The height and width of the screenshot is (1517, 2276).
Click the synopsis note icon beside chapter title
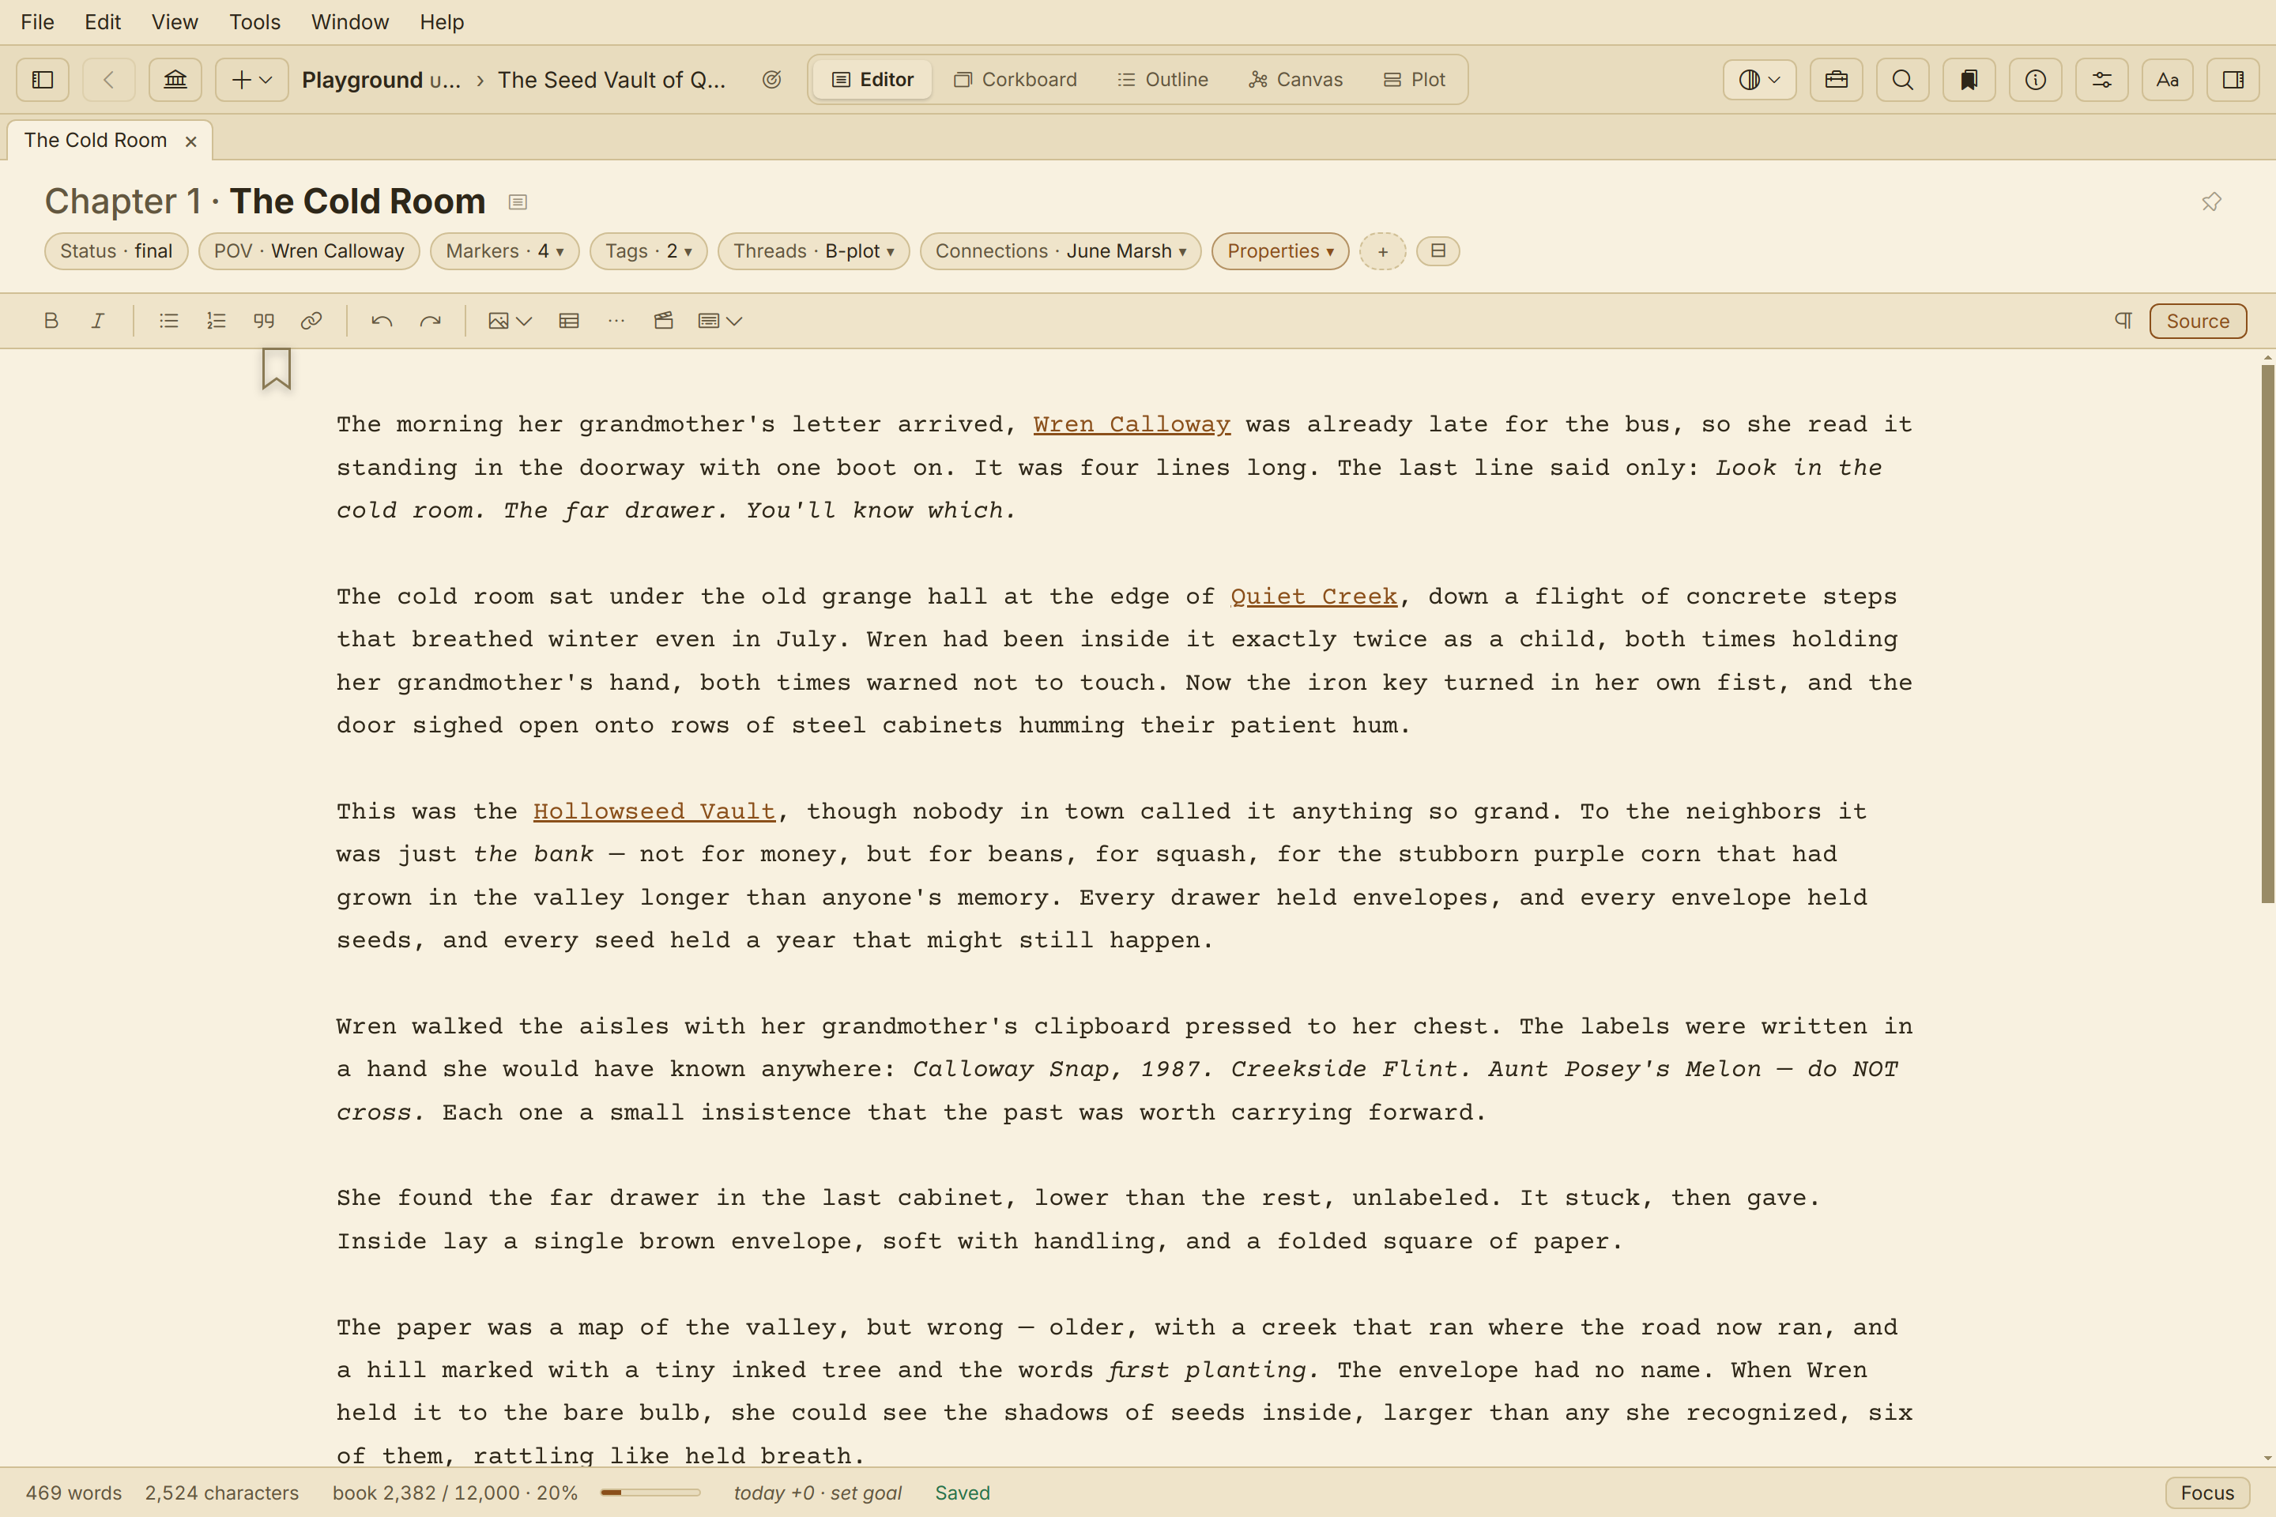518,202
